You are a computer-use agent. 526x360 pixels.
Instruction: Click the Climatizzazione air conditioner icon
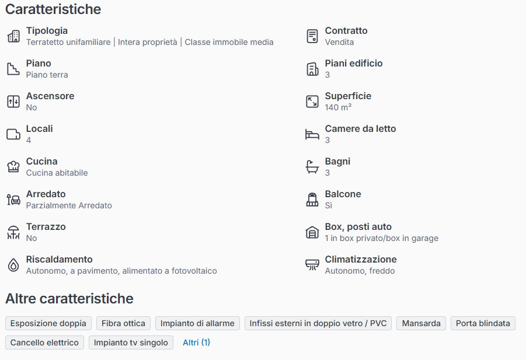[x=312, y=265]
